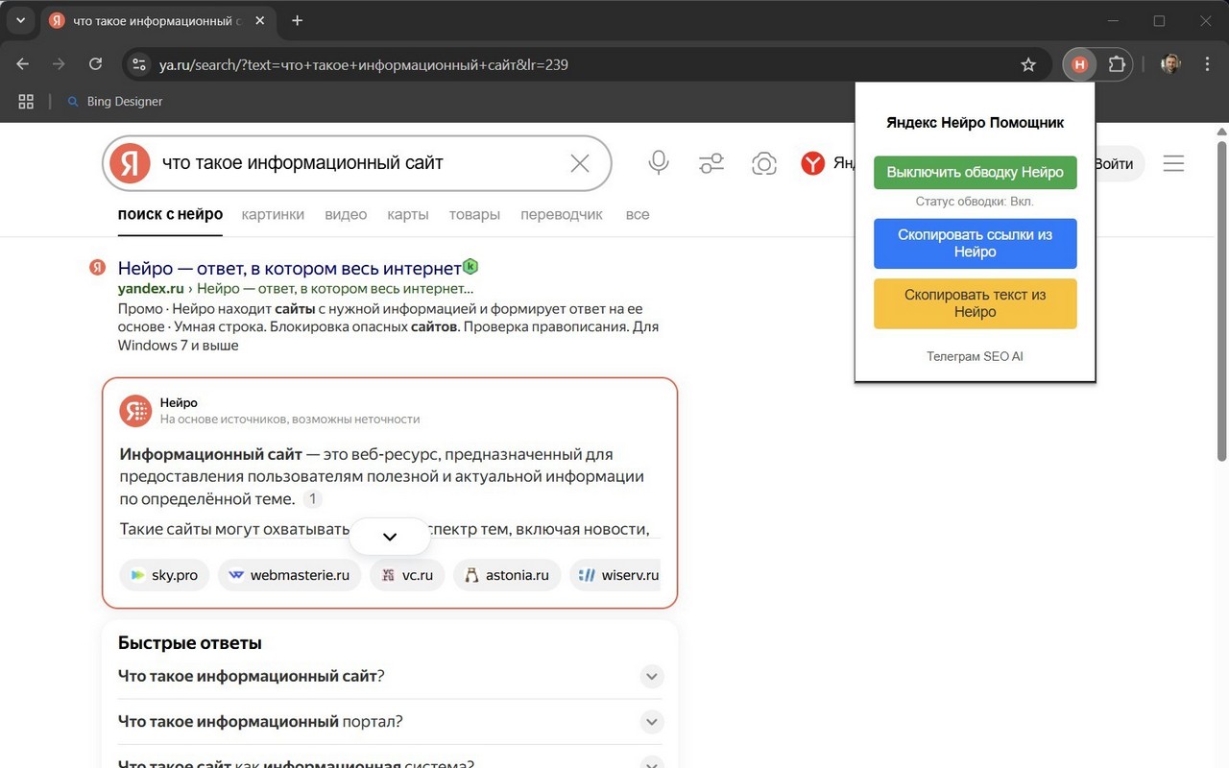Image resolution: width=1229 pixels, height=768 pixels.
Task: Open 'Нейро — ответ, в котором весь интернет' link
Action: [x=290, y=268]
